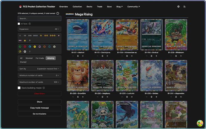Select Metal energy type filter
The height and width of the screenshot is (129, 206).
tap(54, 47)
